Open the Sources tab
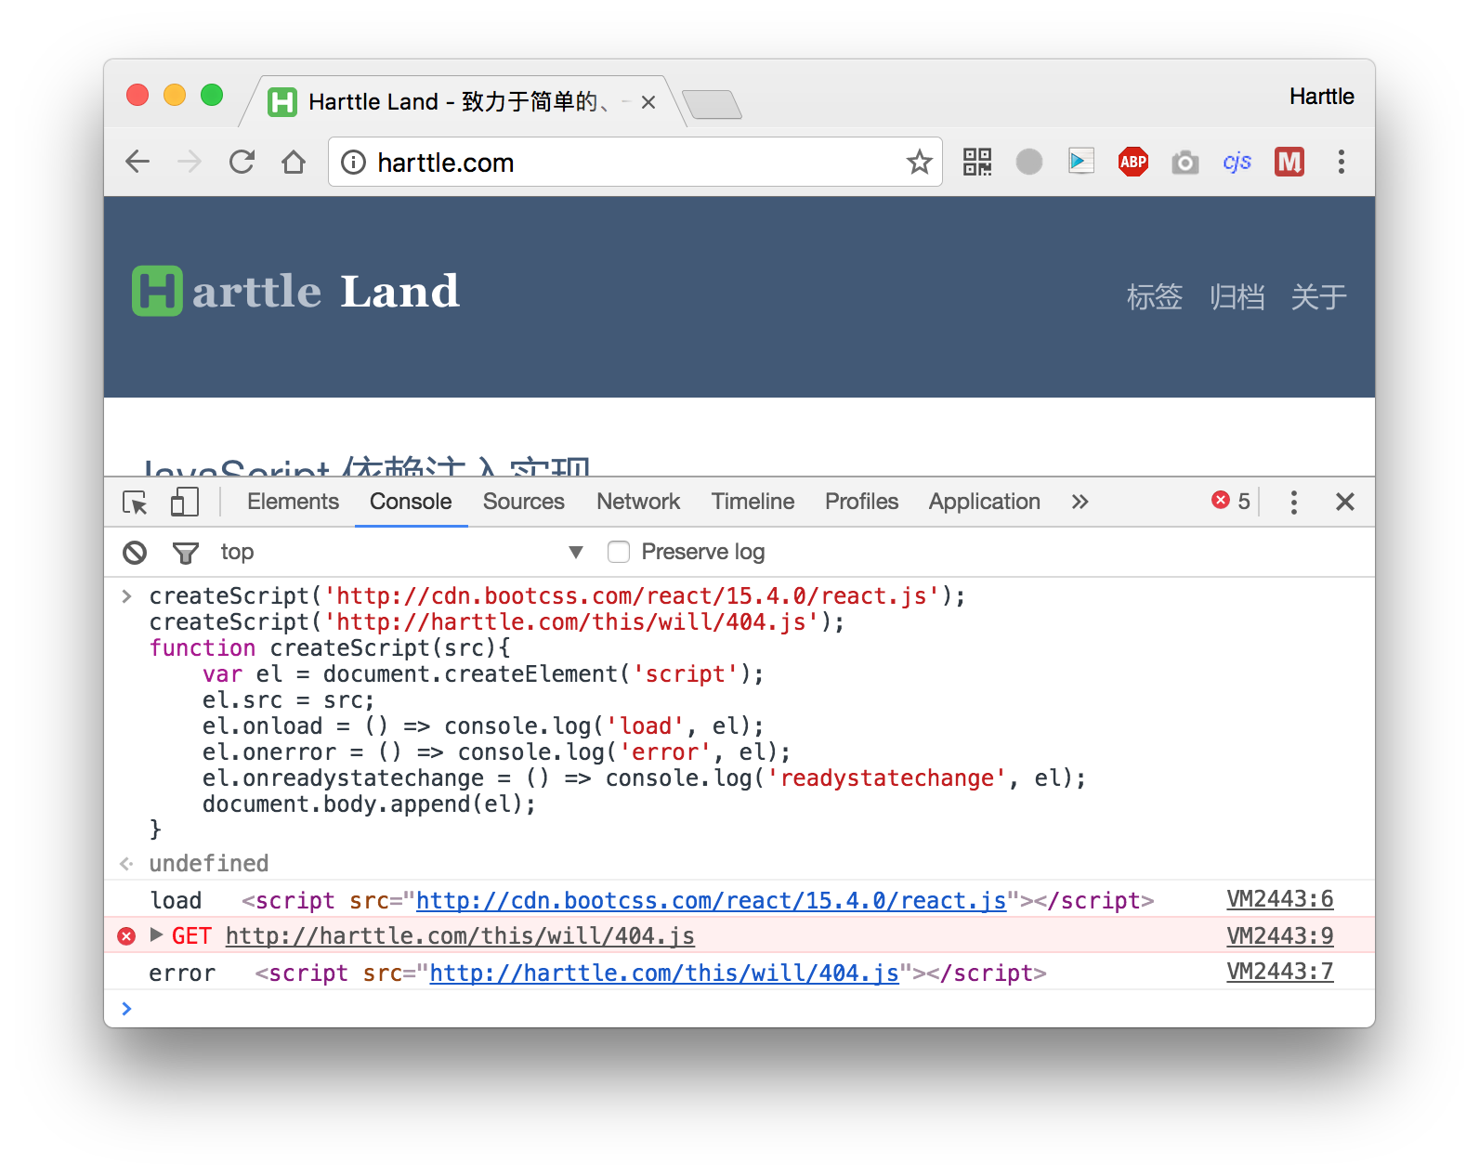The width and height of the screenshot is (1479, 1176). (524, 502)
